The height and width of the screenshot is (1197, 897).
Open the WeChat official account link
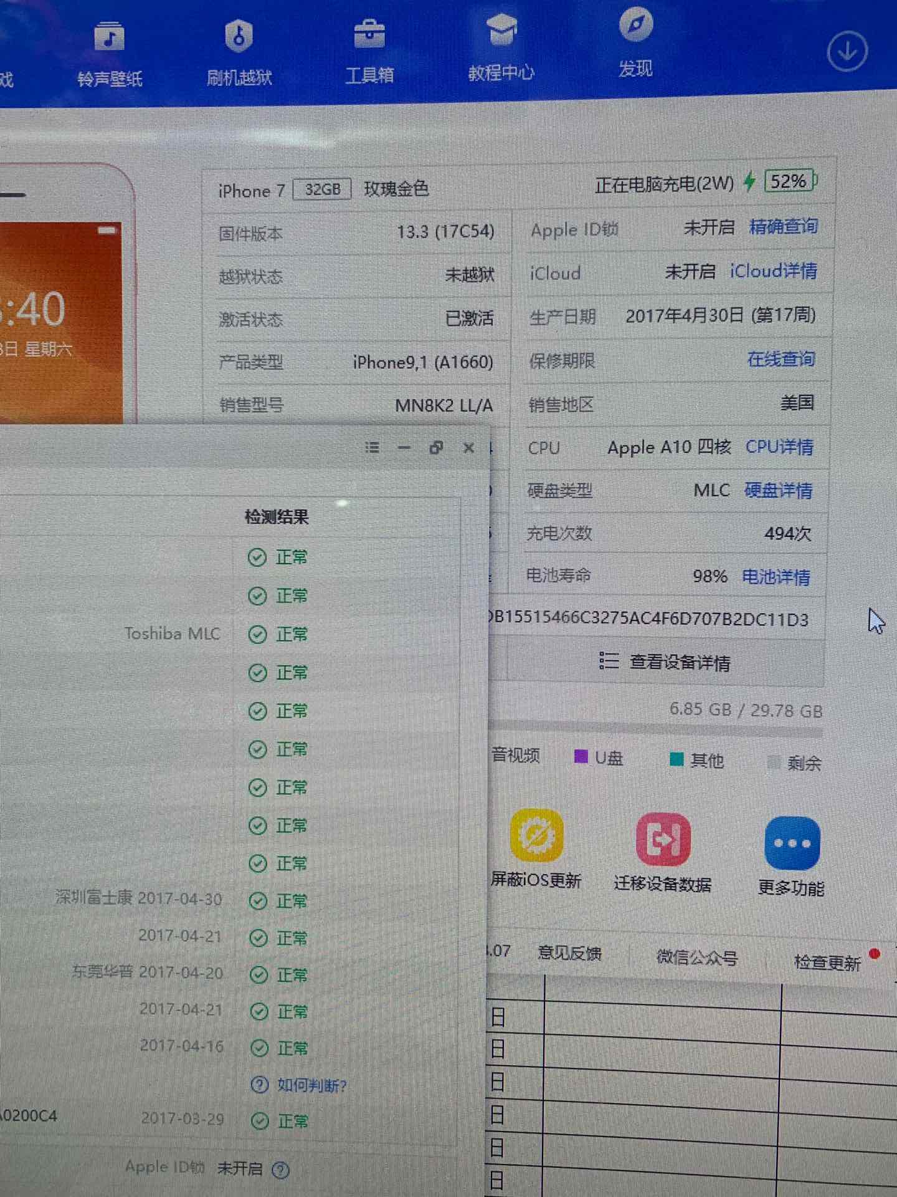(697, 957)
